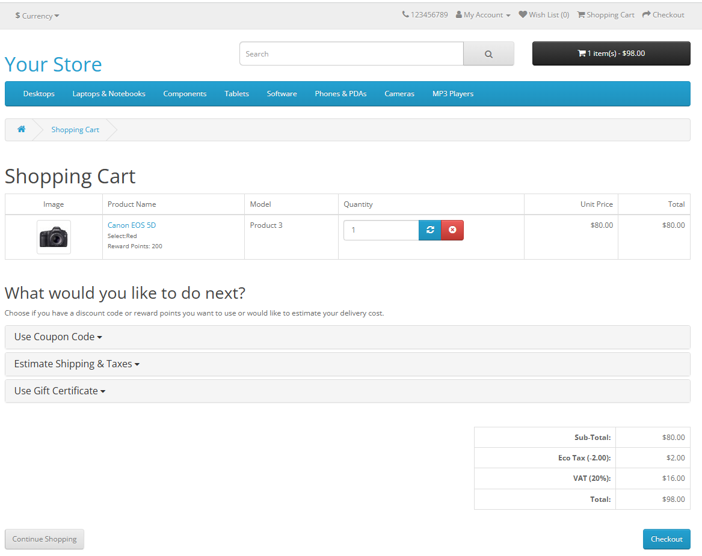This screenshot has height=556, width=702.
Task: Open My Account dropdown
Action: coord(483,15)
